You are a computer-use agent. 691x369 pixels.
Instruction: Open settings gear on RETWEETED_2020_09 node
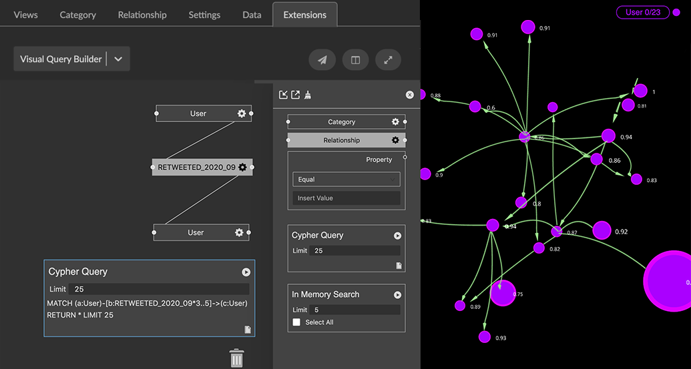[242, 167]
